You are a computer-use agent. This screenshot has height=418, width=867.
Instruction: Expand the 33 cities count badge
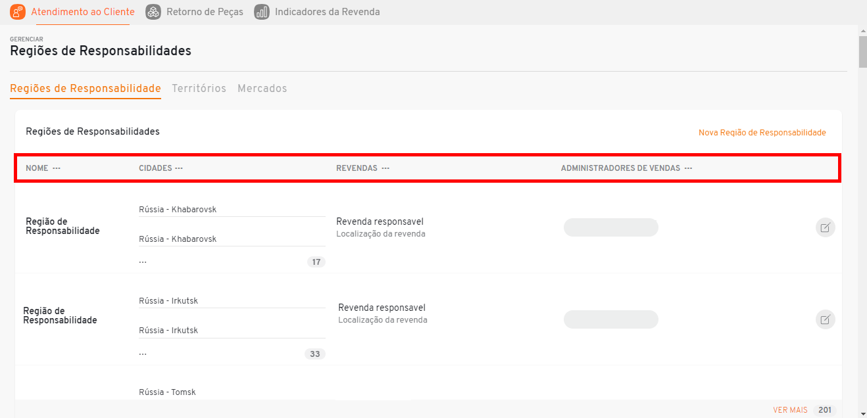point(315,354)
